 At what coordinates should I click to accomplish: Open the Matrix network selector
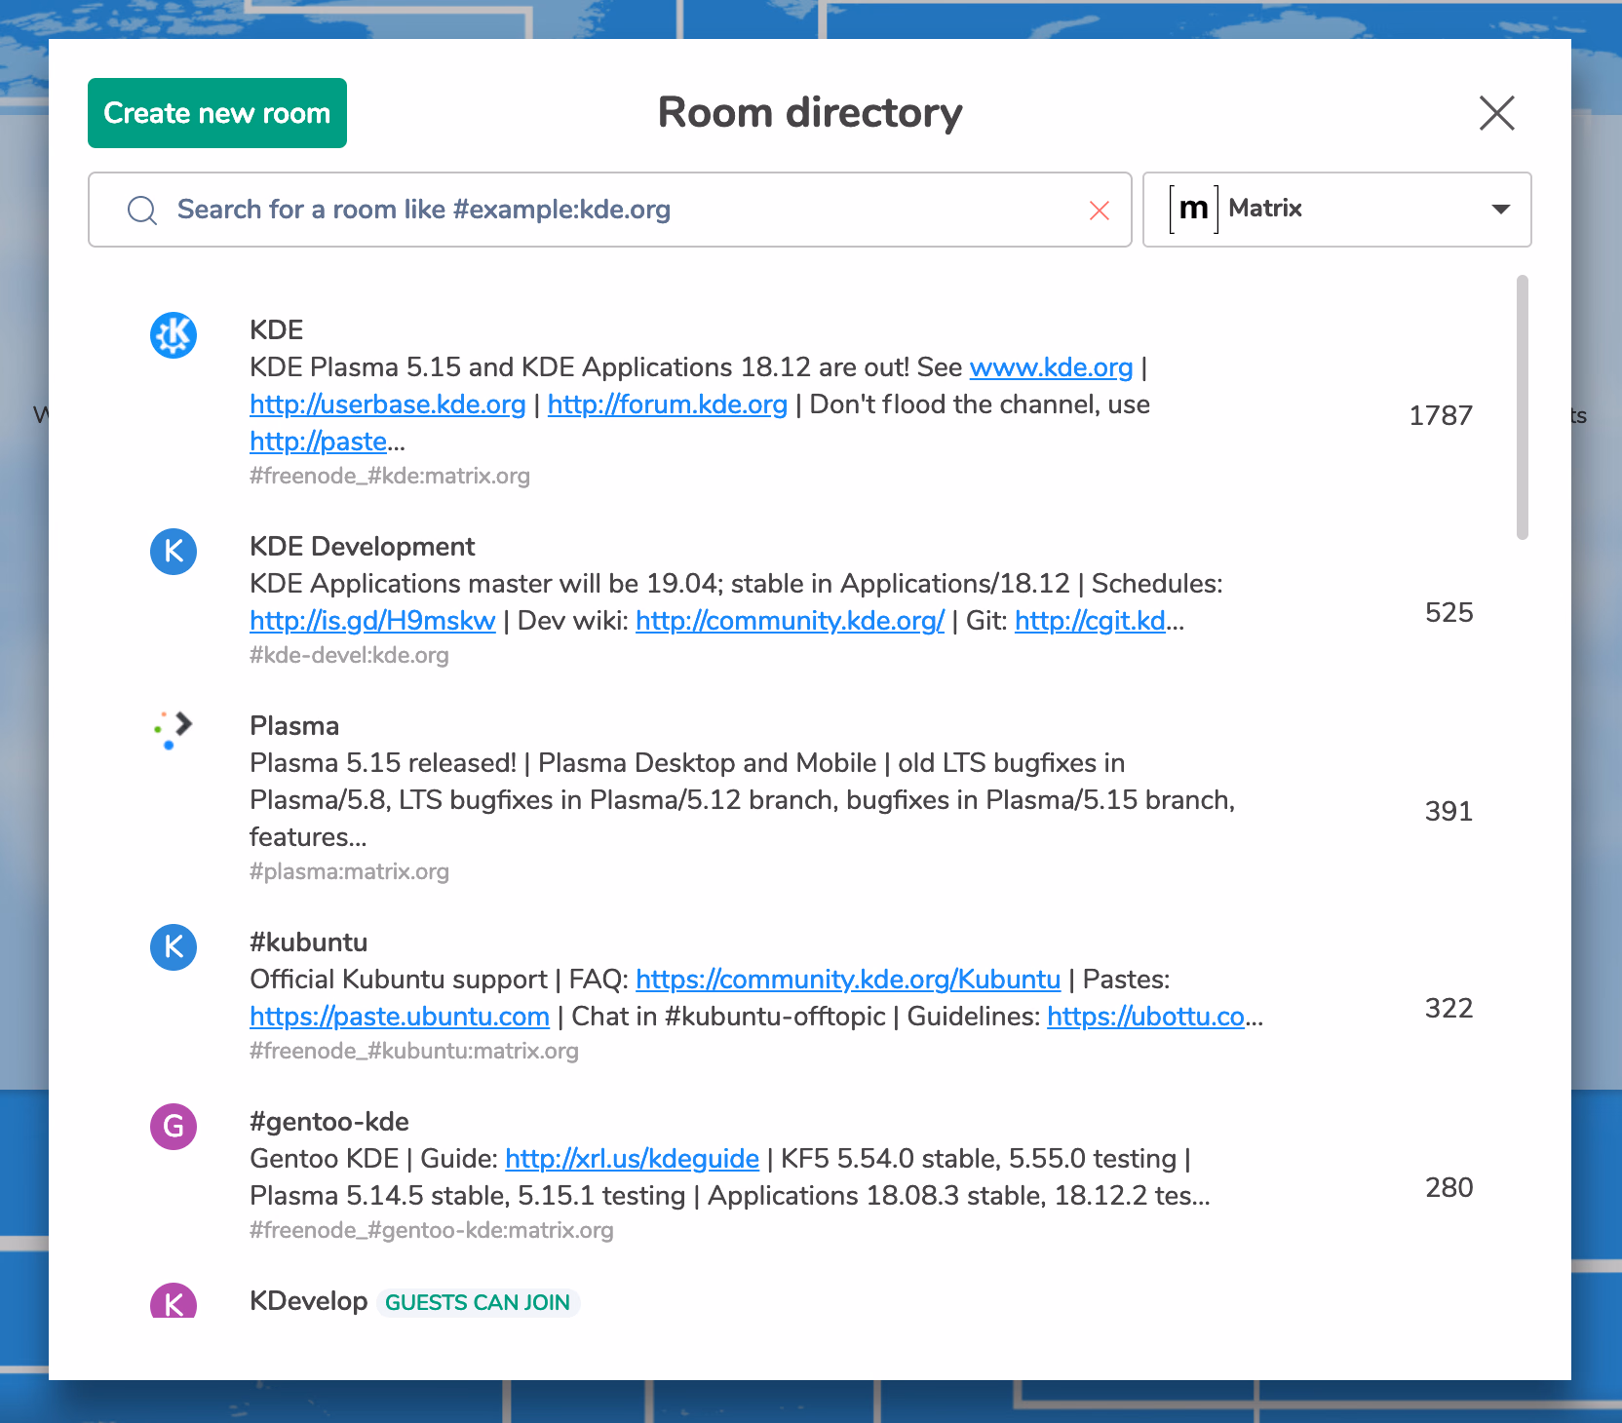tap(1337, 210)
